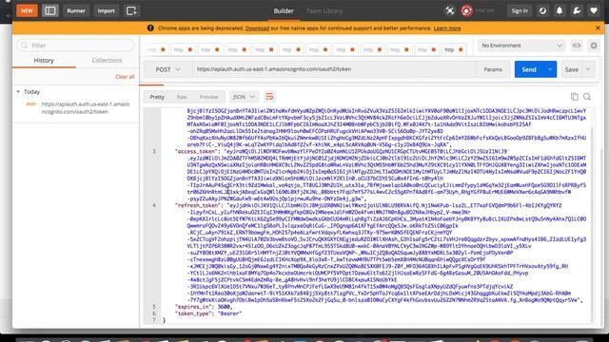The height and width of the screenshot is (342, 609).
Task: Click the request URL field
Action: pyautogui.click(x=334, y=69)
